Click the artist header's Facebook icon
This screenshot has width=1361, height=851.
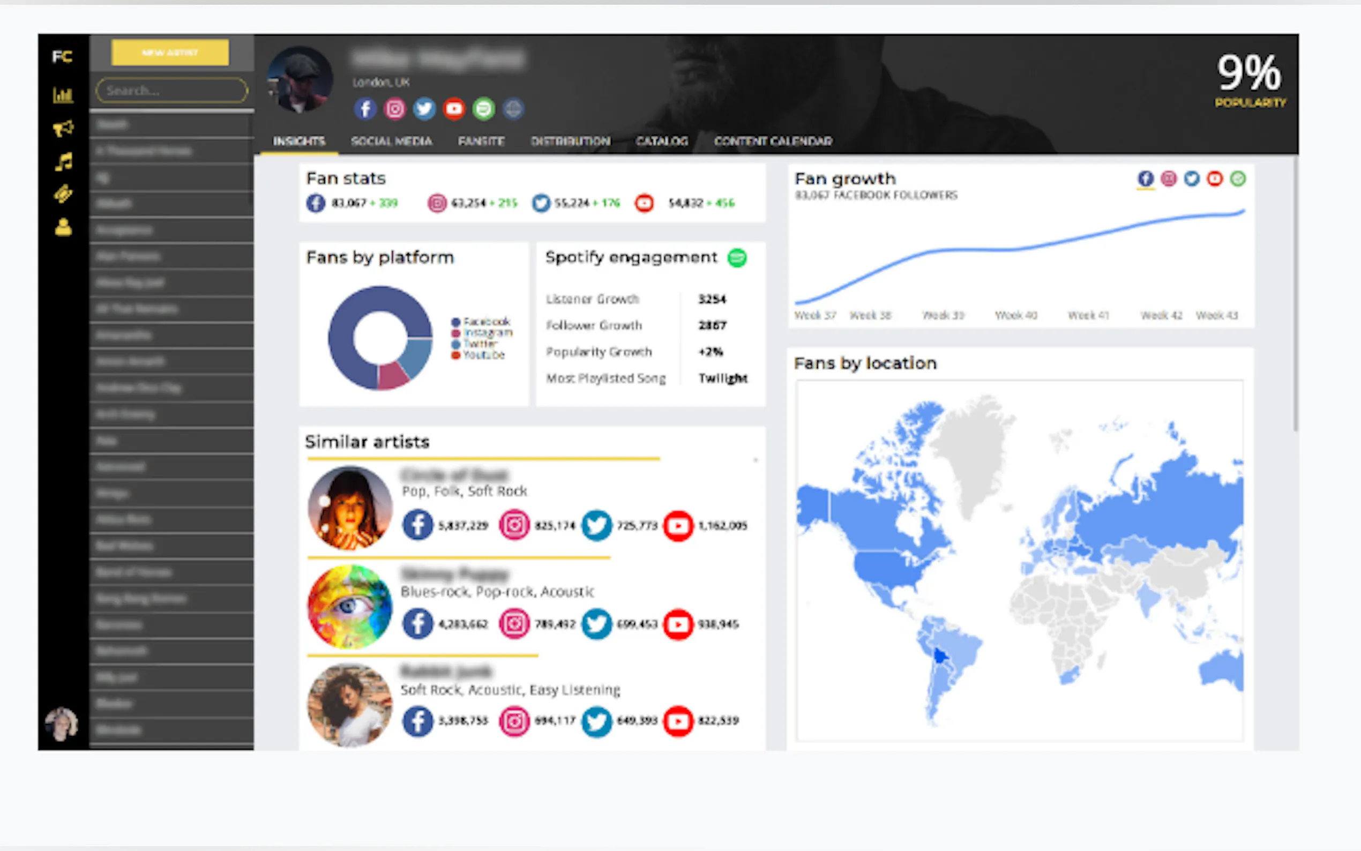pos(365,109)
